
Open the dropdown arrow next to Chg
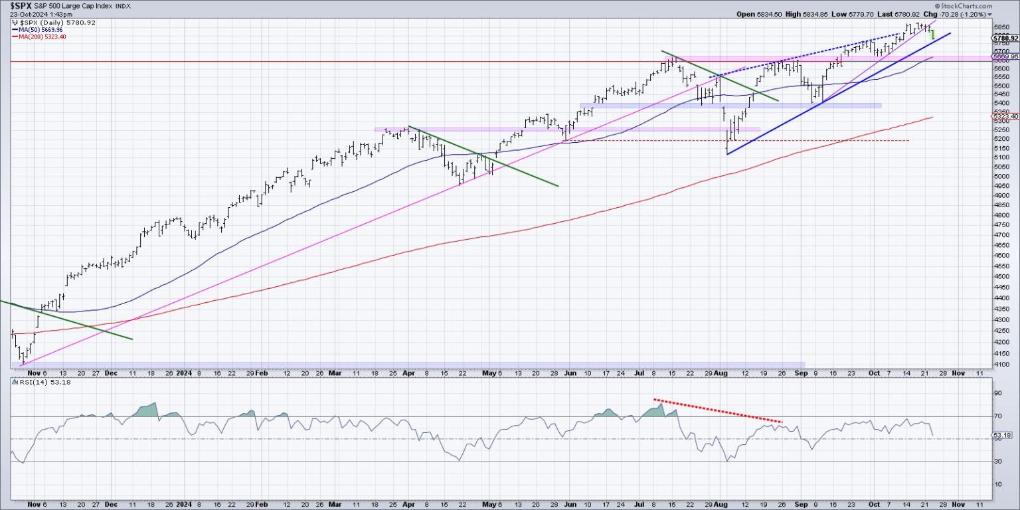(x=989, y=14)
